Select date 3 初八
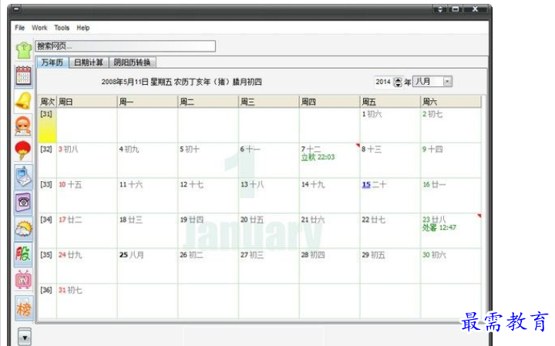 86,160
